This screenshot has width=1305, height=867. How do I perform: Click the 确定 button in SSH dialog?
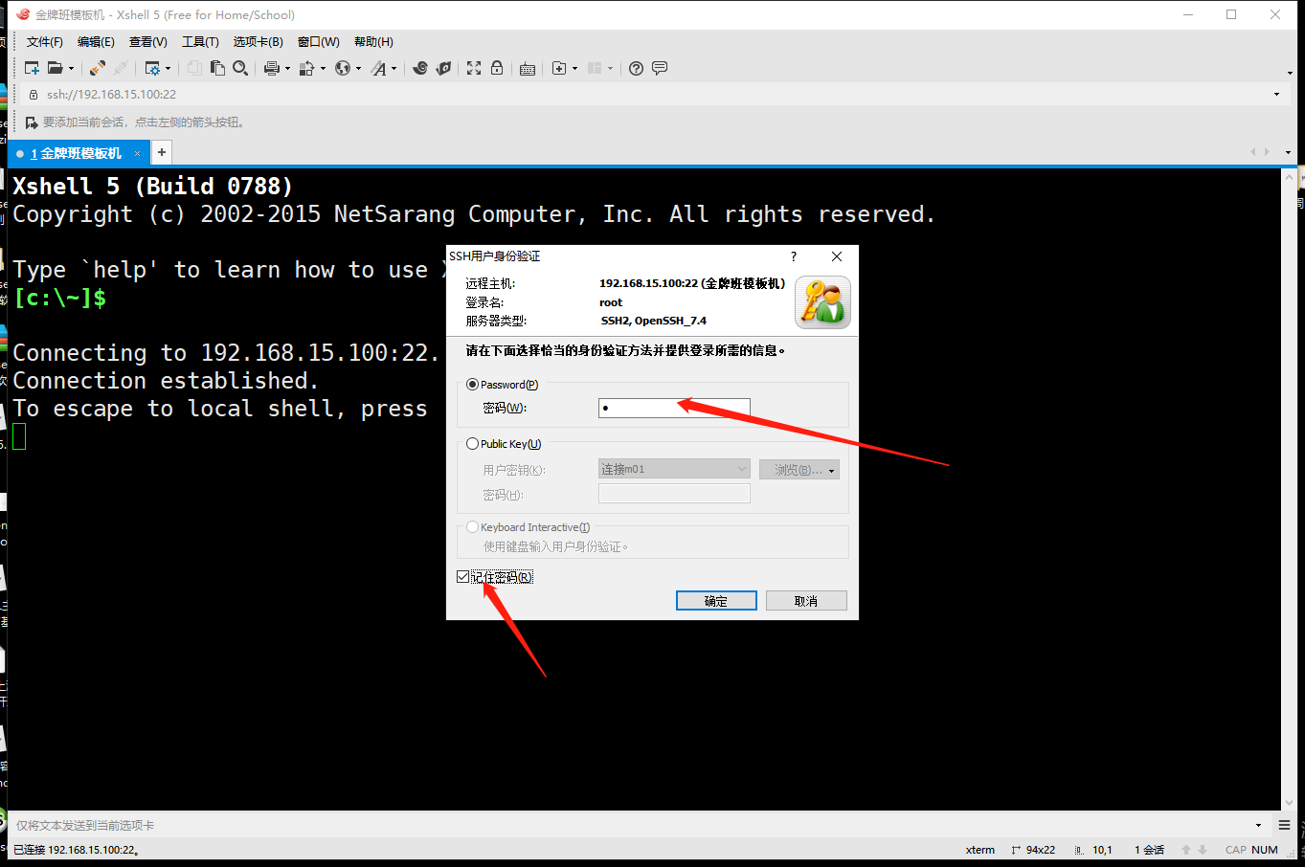pos(716,601)
